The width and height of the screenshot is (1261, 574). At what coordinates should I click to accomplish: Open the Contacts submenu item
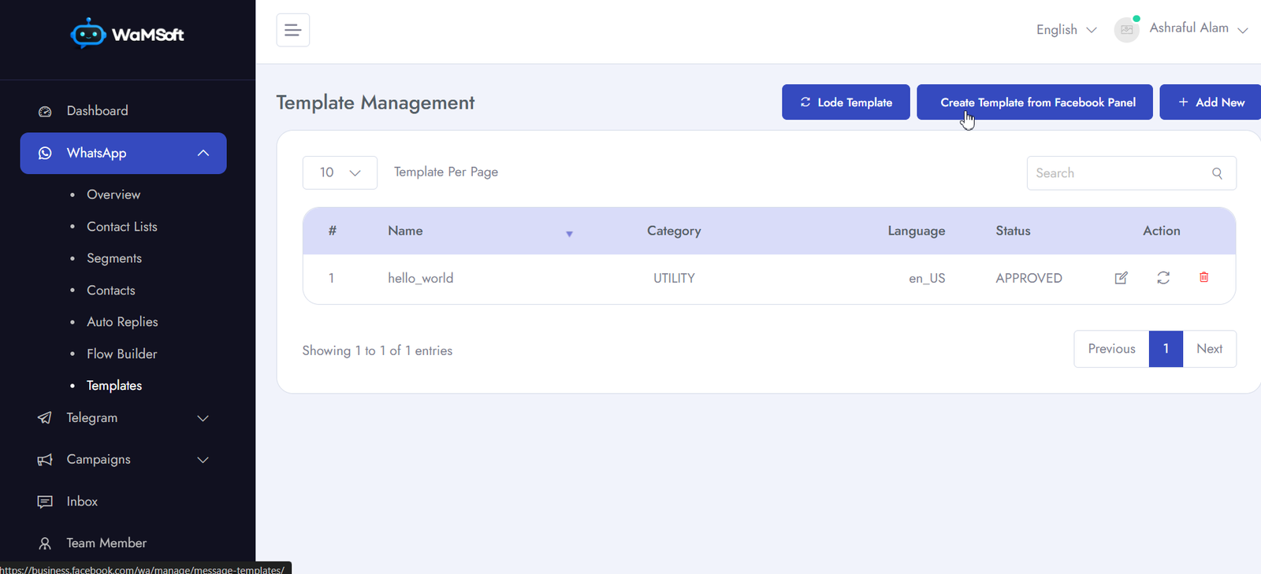(x=111, y=291)
